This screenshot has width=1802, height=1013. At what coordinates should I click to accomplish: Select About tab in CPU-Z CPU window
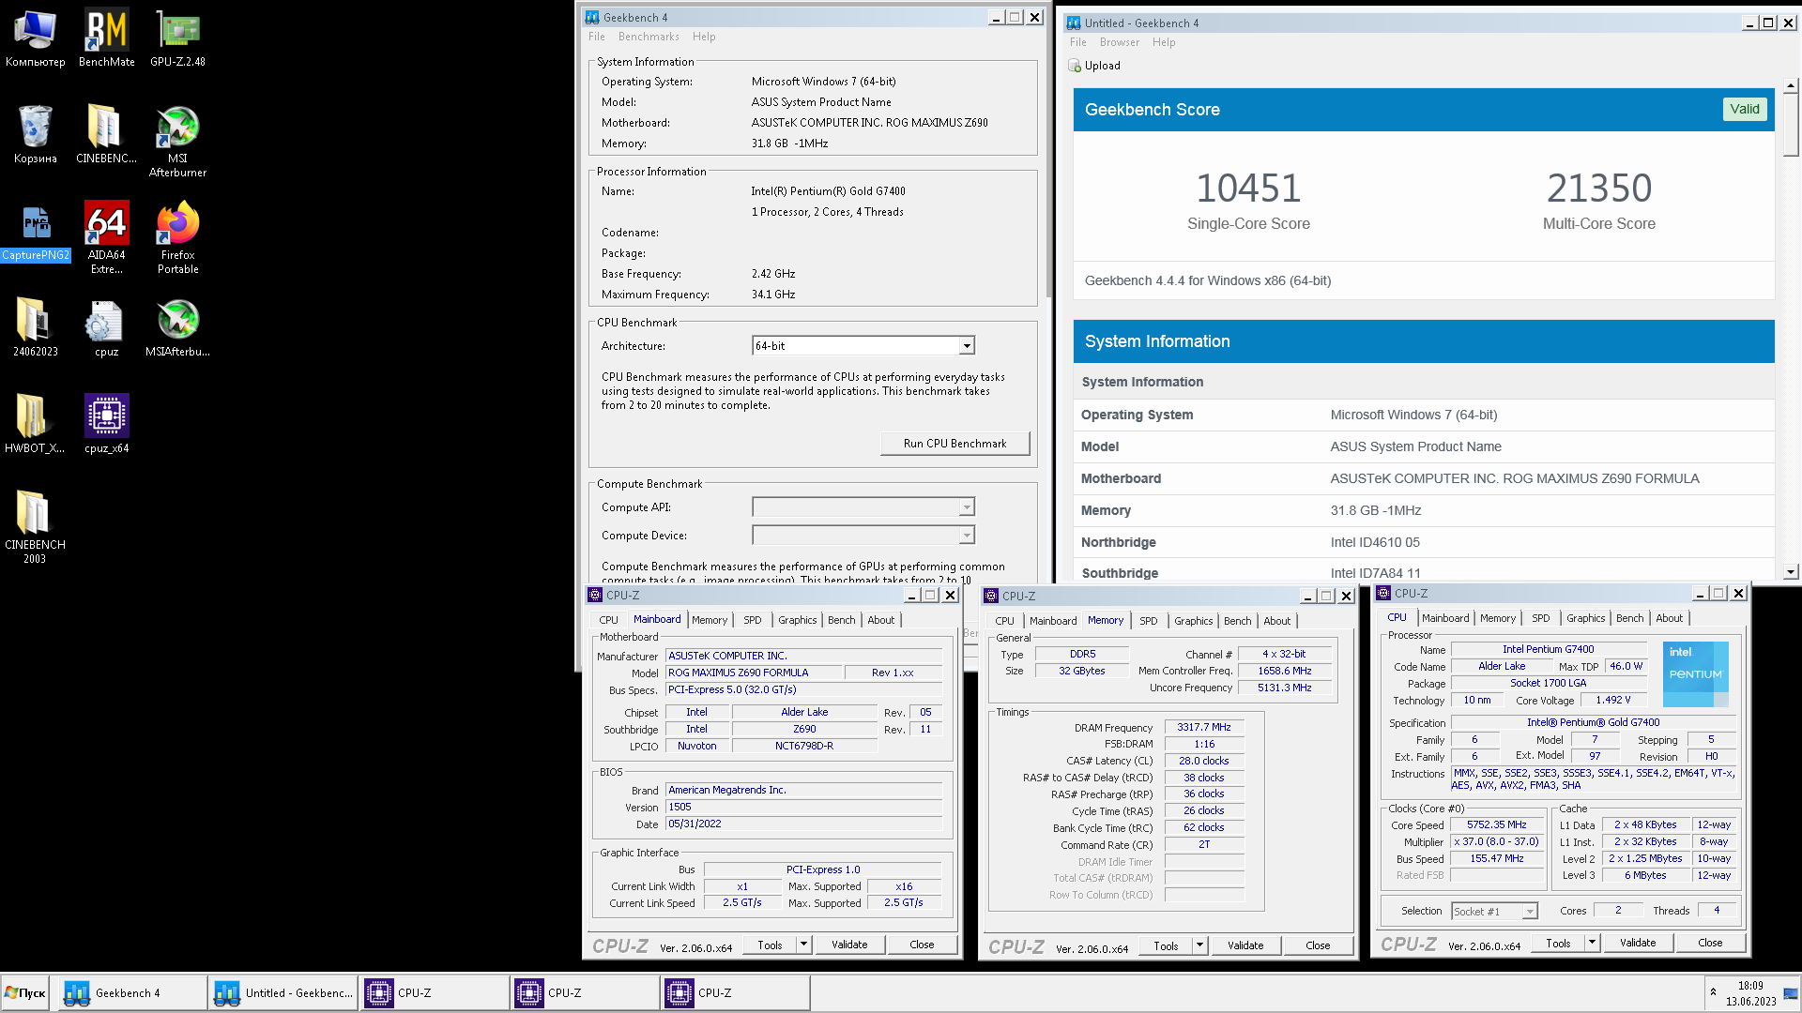pos(1670,618)
